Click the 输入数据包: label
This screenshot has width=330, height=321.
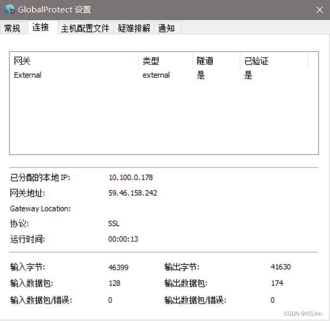[31, 283]
